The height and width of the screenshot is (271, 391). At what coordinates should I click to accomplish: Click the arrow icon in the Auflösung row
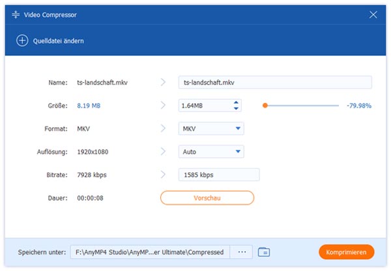(163, 152)
